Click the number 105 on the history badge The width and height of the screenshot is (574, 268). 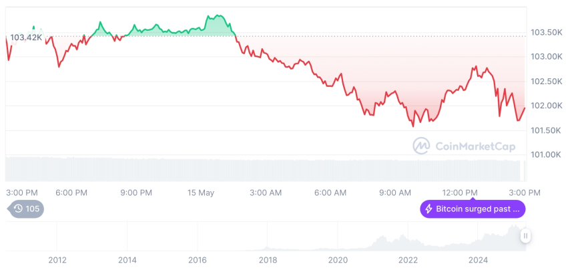(32, 209)
